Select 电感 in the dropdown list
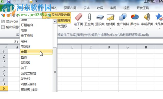The image size is (163, 99). click(x=36, y=30)
